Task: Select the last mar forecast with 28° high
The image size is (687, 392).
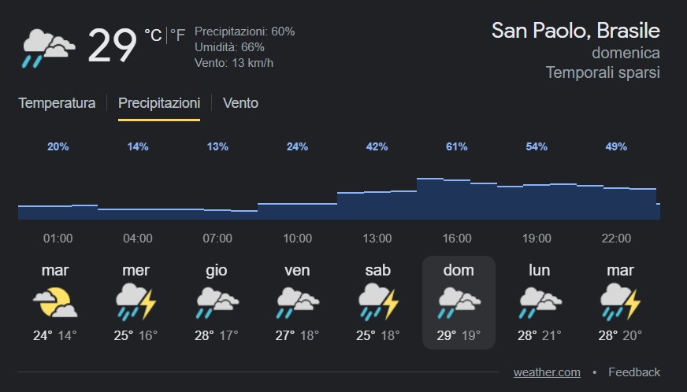Action: 620,302
